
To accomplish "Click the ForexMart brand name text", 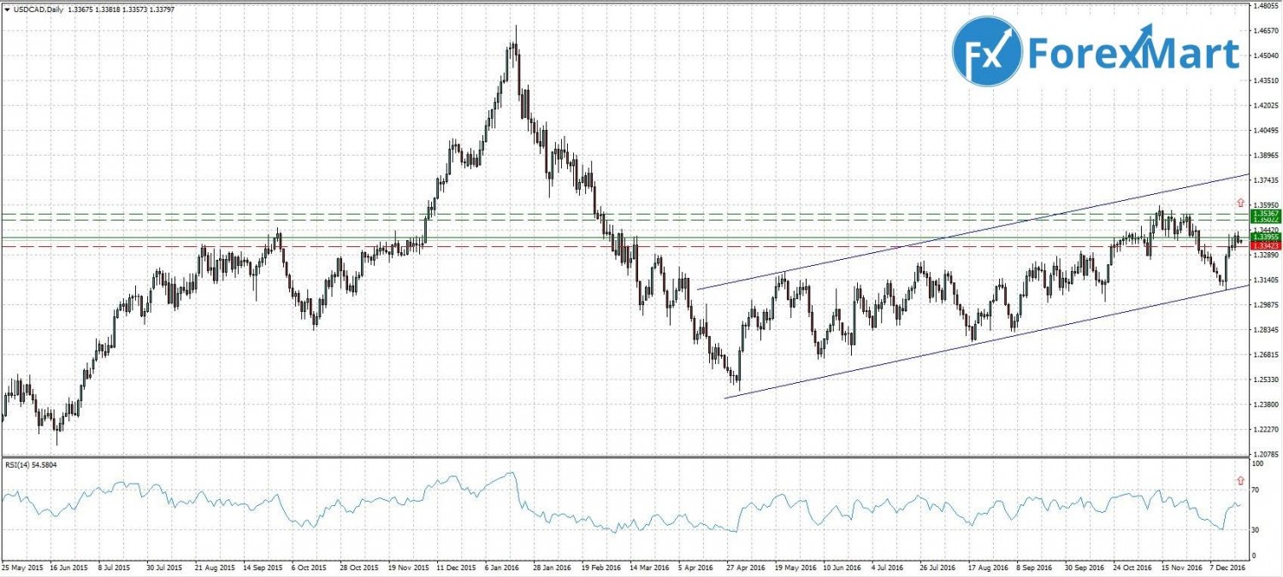I will click(x=1133, y=53).
